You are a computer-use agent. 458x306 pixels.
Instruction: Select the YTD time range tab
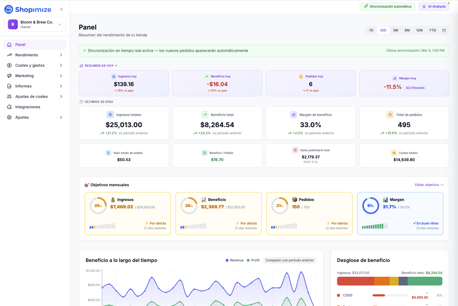(433, 30)
